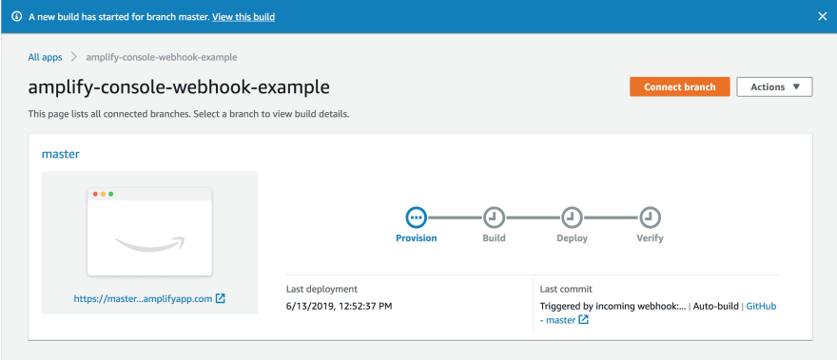
Task: Select the Build step clock icon
Action: 494,218
